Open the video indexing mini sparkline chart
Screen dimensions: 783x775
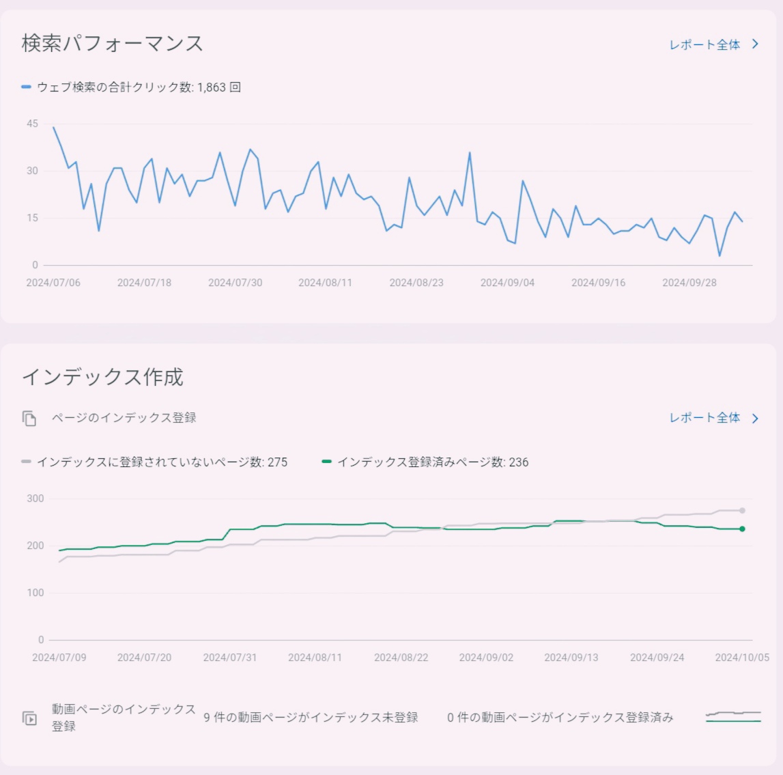point(733,716)
